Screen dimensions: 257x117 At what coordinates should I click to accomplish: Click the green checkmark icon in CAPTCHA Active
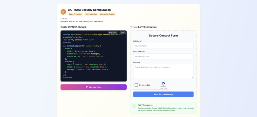pos(134,106)
